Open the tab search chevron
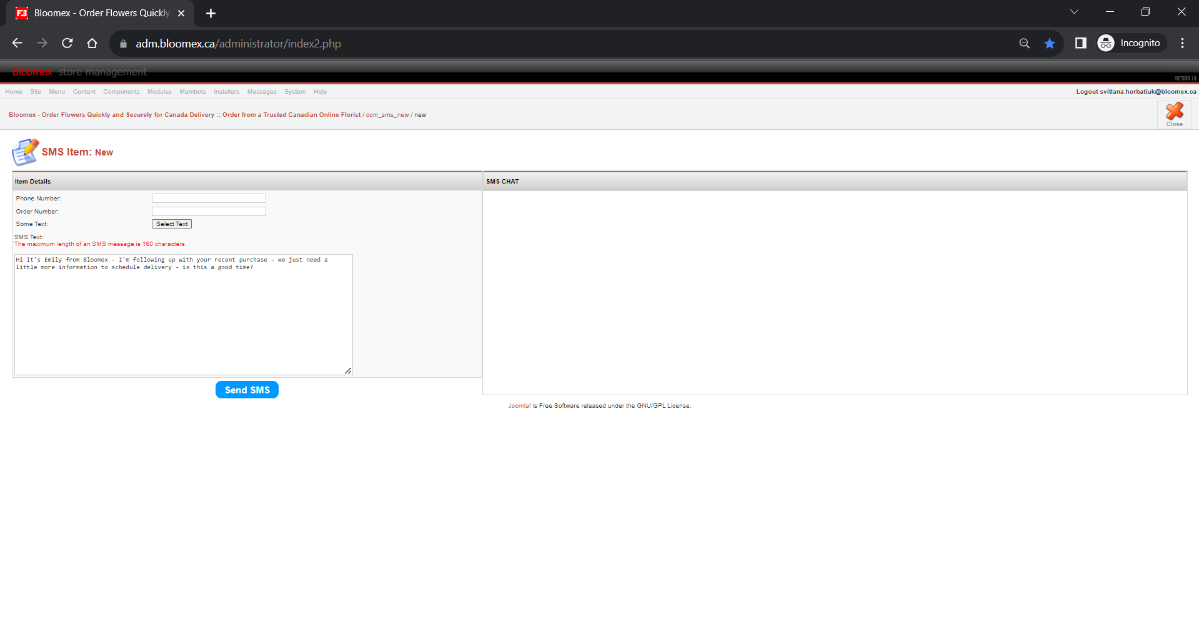The height and width of the screenshot is (640, 1199). click(x=1074, y=12)
